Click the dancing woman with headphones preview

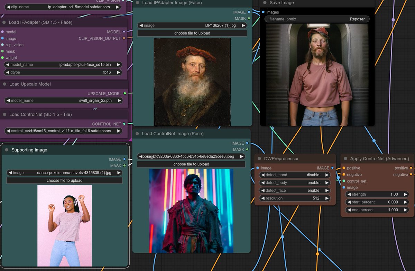pyautogui.click(x=65, y=226)
